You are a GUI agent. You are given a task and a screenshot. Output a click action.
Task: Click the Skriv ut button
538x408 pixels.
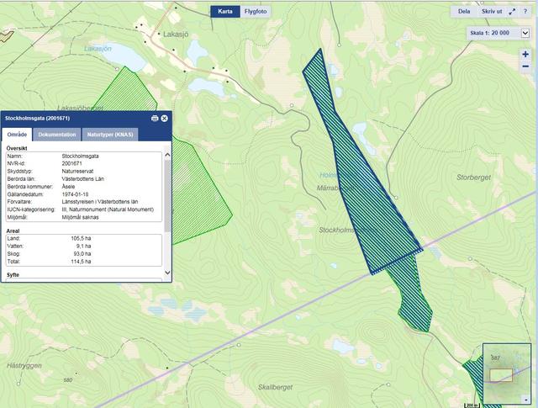[492, 13]
